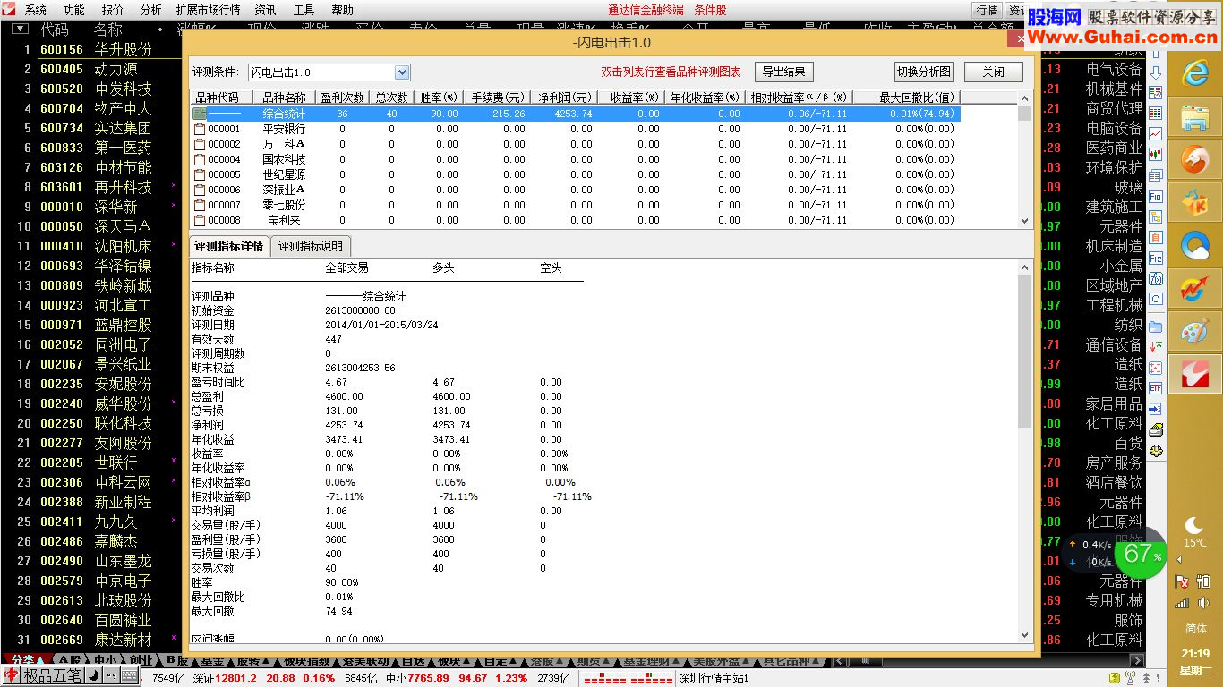Open the 工具 menu

[304, 10]
